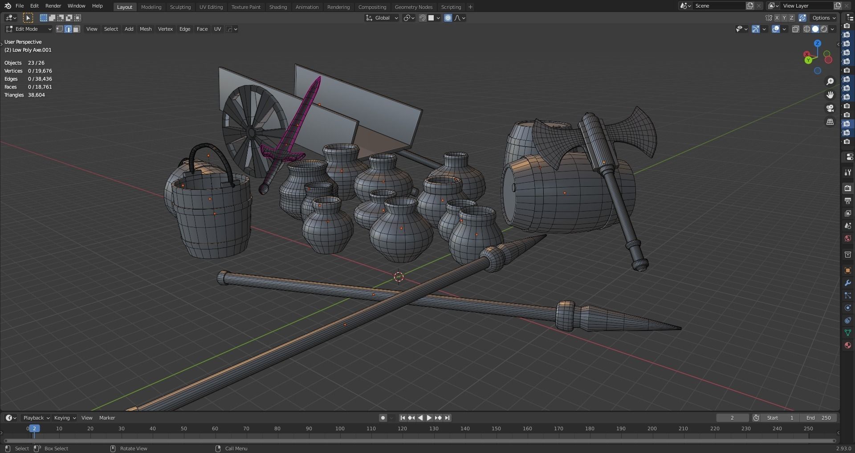Switch to Face select mode
This screenshot has height=453, width=855.
[x=77, y=29]
